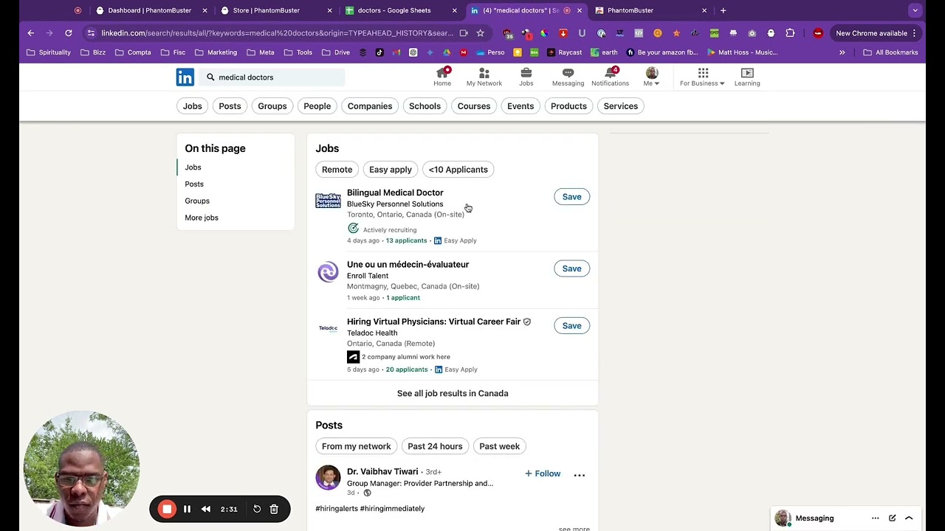Restart the recording
Screen dimensions: 945x531
coord(256,509)
